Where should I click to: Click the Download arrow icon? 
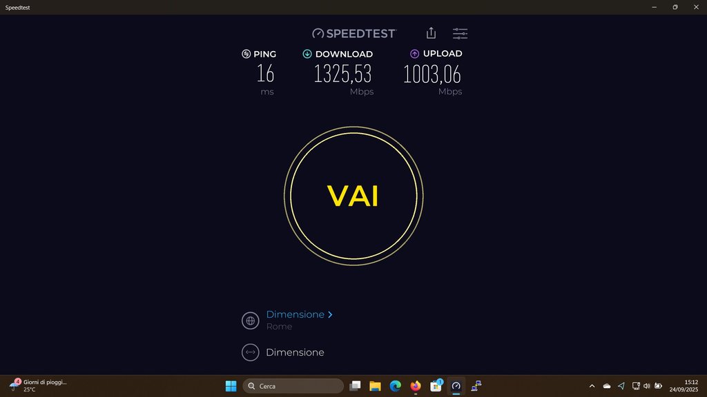307,54
